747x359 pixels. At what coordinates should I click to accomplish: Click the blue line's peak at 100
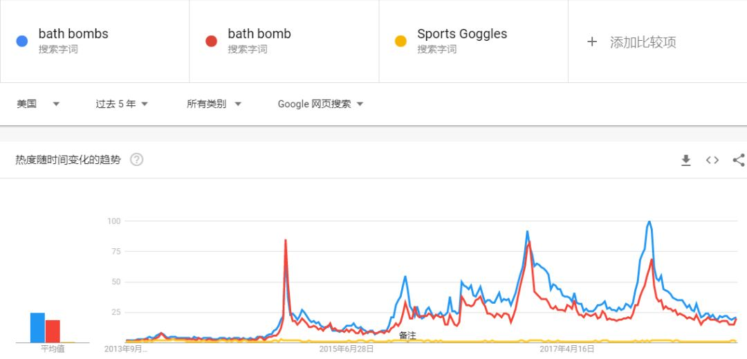click(x=649, y=222)
